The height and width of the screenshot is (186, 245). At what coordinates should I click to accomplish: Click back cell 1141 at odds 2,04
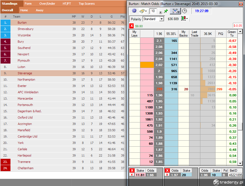171,59
